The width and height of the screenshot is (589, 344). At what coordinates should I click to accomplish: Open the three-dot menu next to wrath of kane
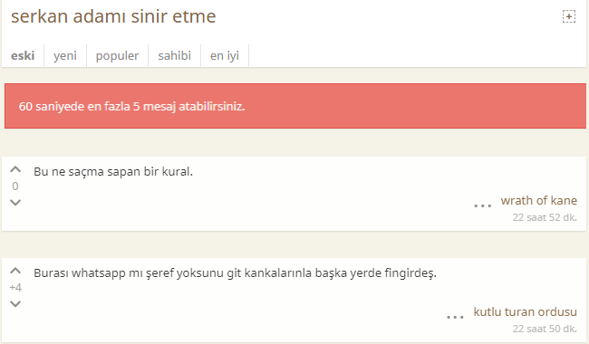tap(483, 205)
